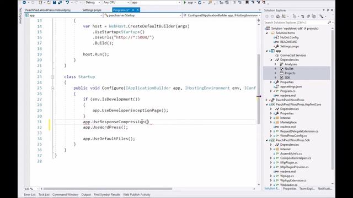
Task: Click the Bookmark icon in the top toolbar
Action: tap(247, 2)
